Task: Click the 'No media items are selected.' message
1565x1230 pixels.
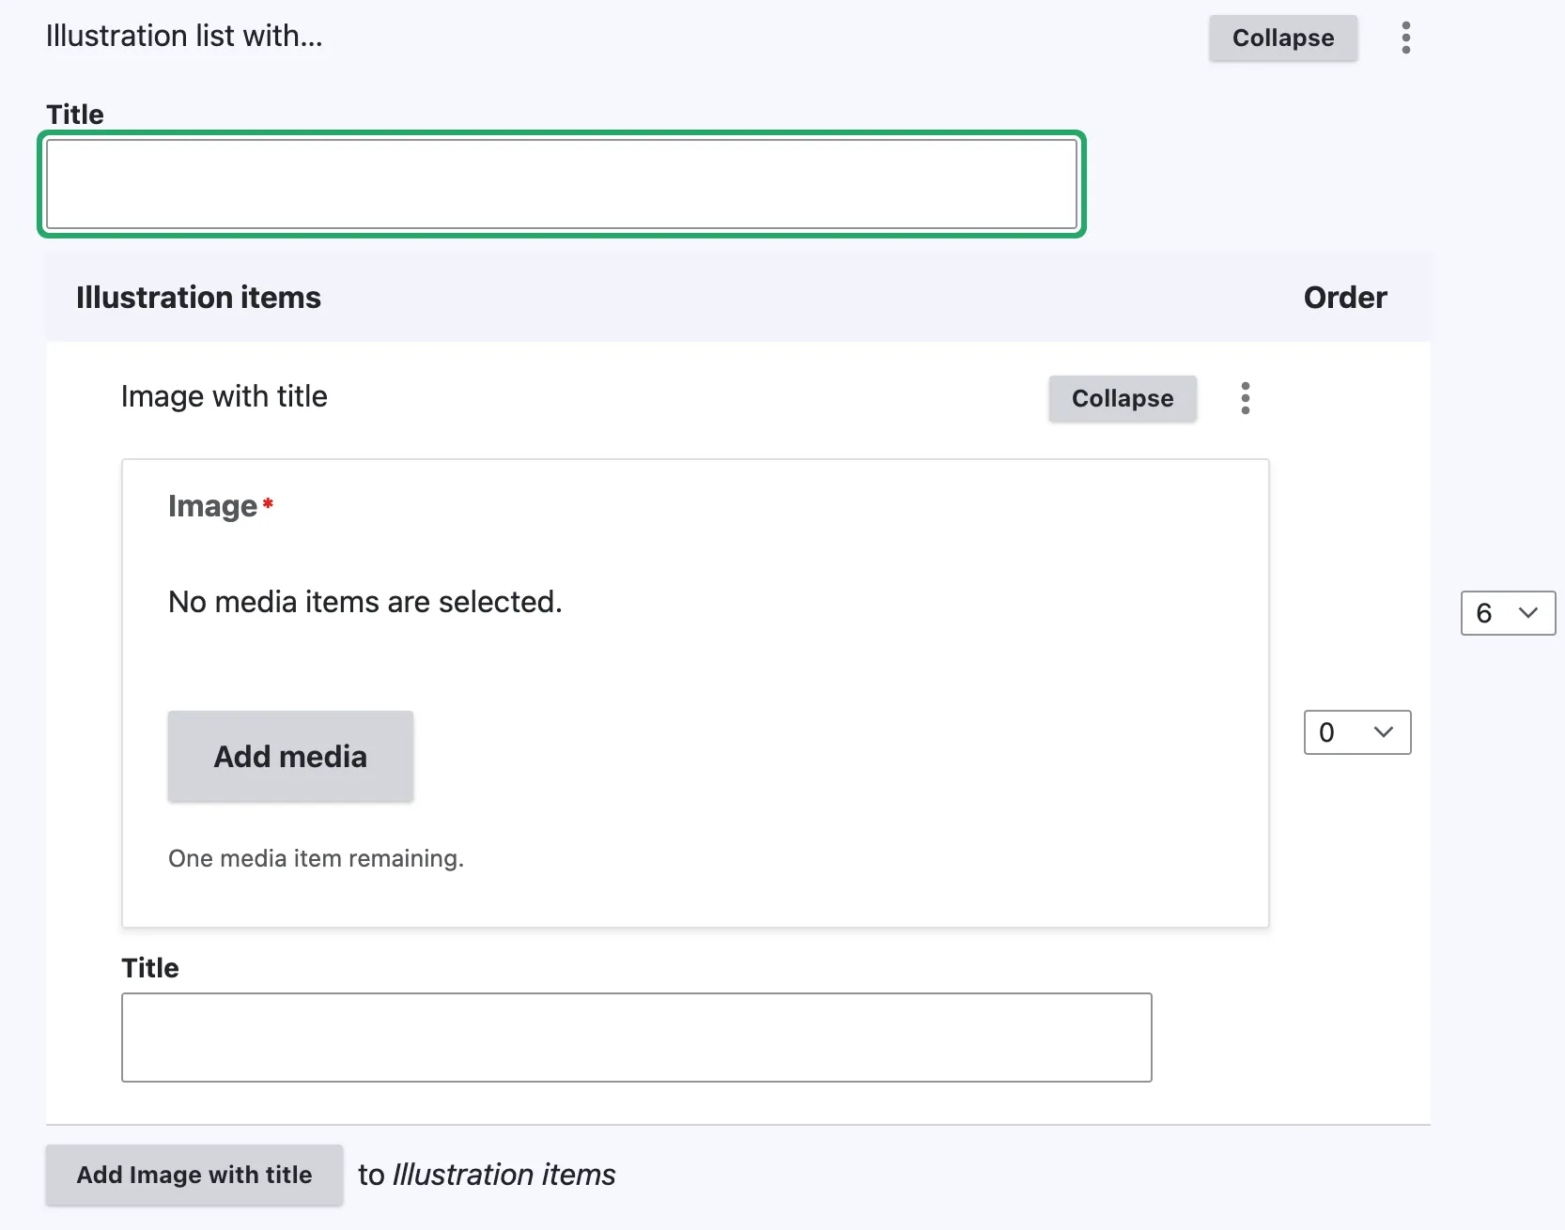Action: tap(364, 602)
